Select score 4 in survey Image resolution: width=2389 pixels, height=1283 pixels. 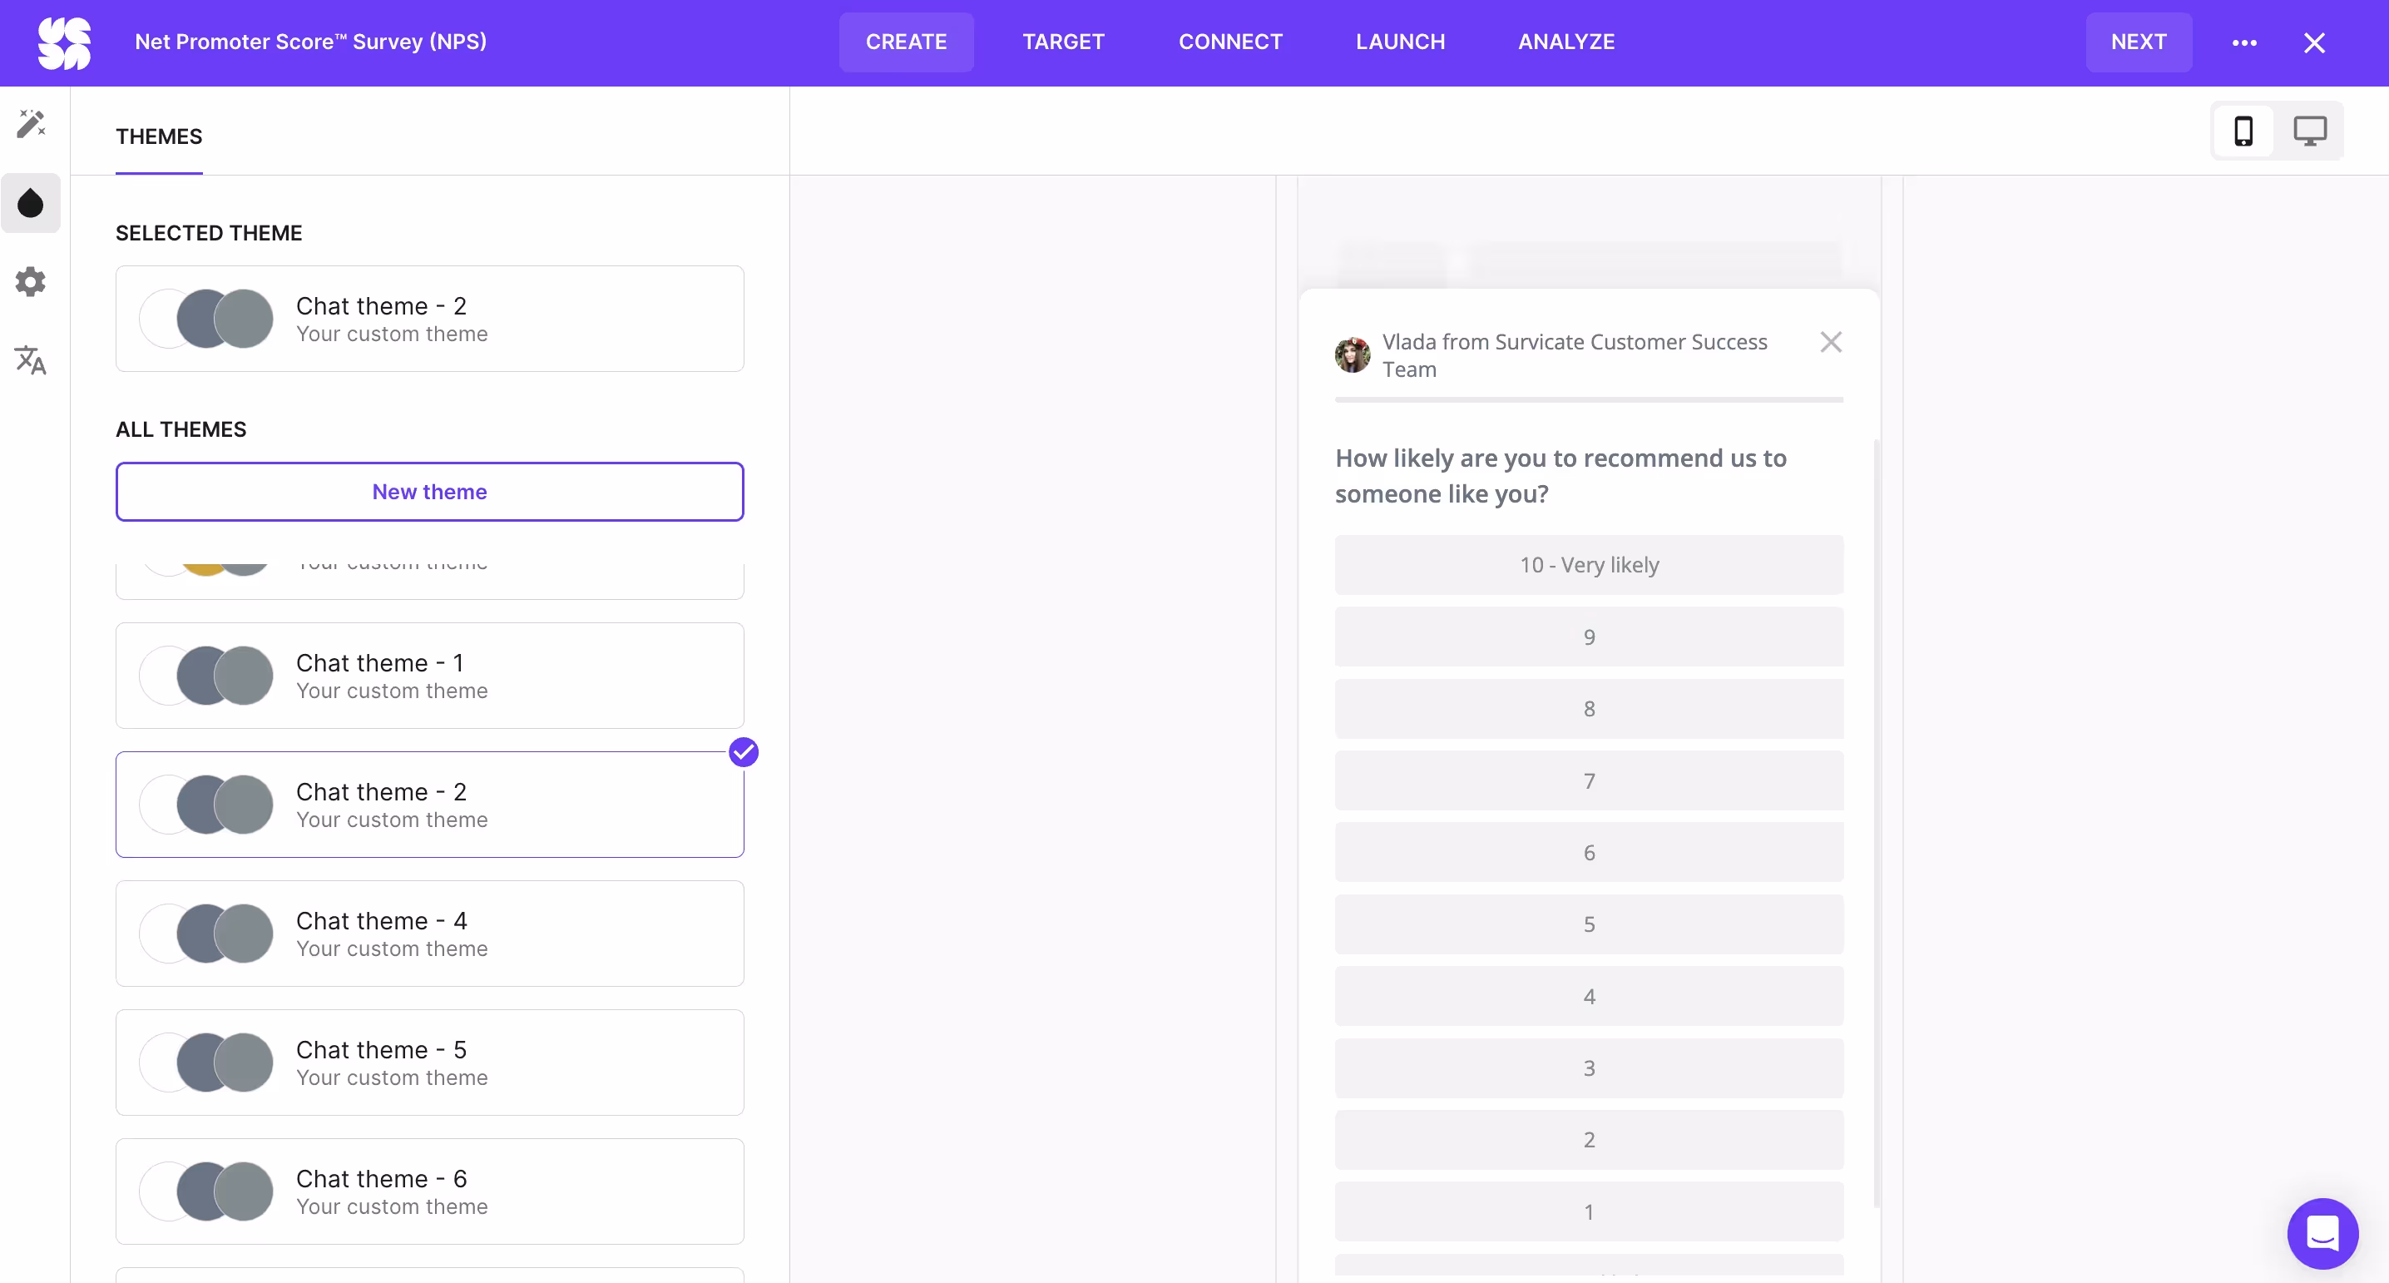[x=1589, y=996]
